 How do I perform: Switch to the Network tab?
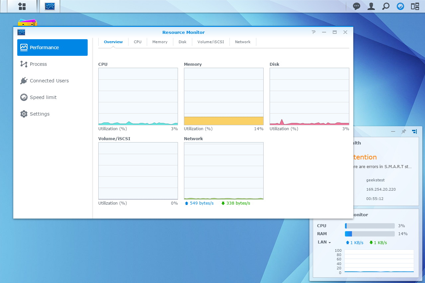click(x=243, y=42)
